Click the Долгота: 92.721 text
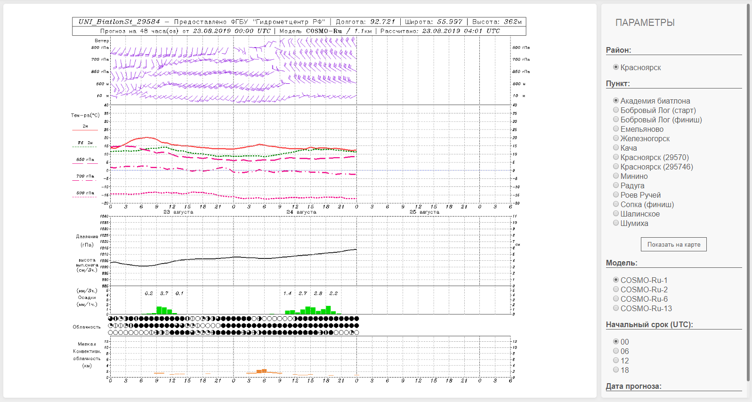752x402 pixels. coord(365,22)
